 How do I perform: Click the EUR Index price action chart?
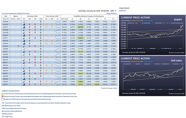coord(152,76)
